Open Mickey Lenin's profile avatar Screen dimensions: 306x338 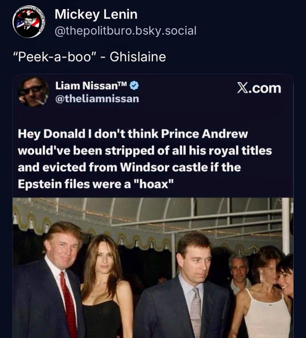(x=27, y=24)
